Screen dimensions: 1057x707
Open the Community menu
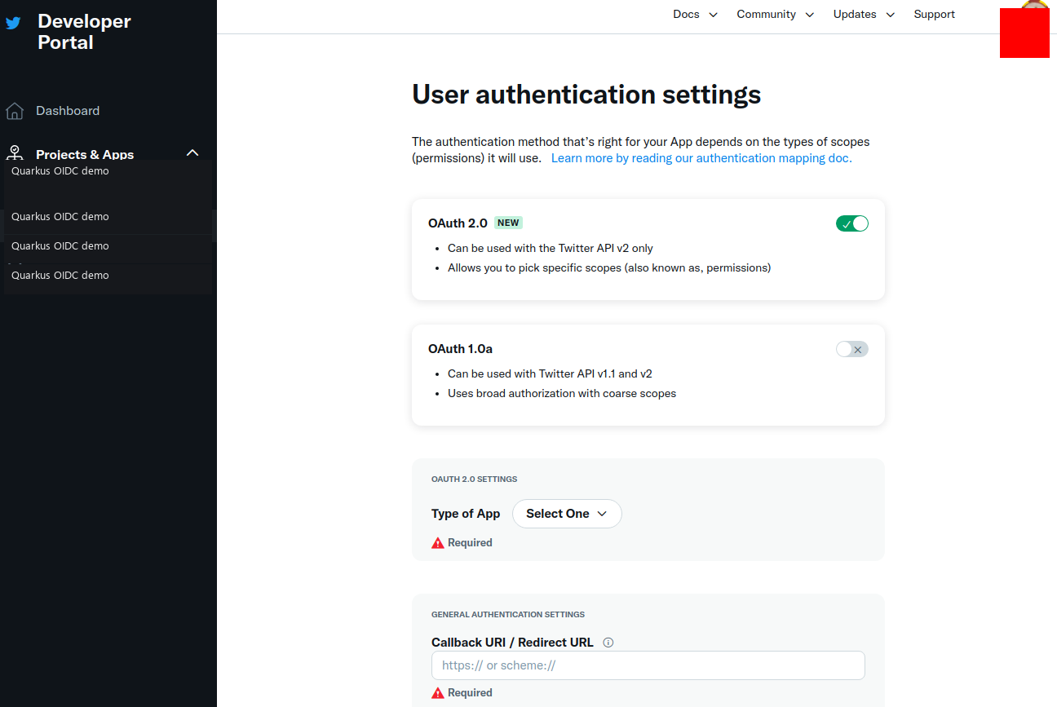point(775,15)
